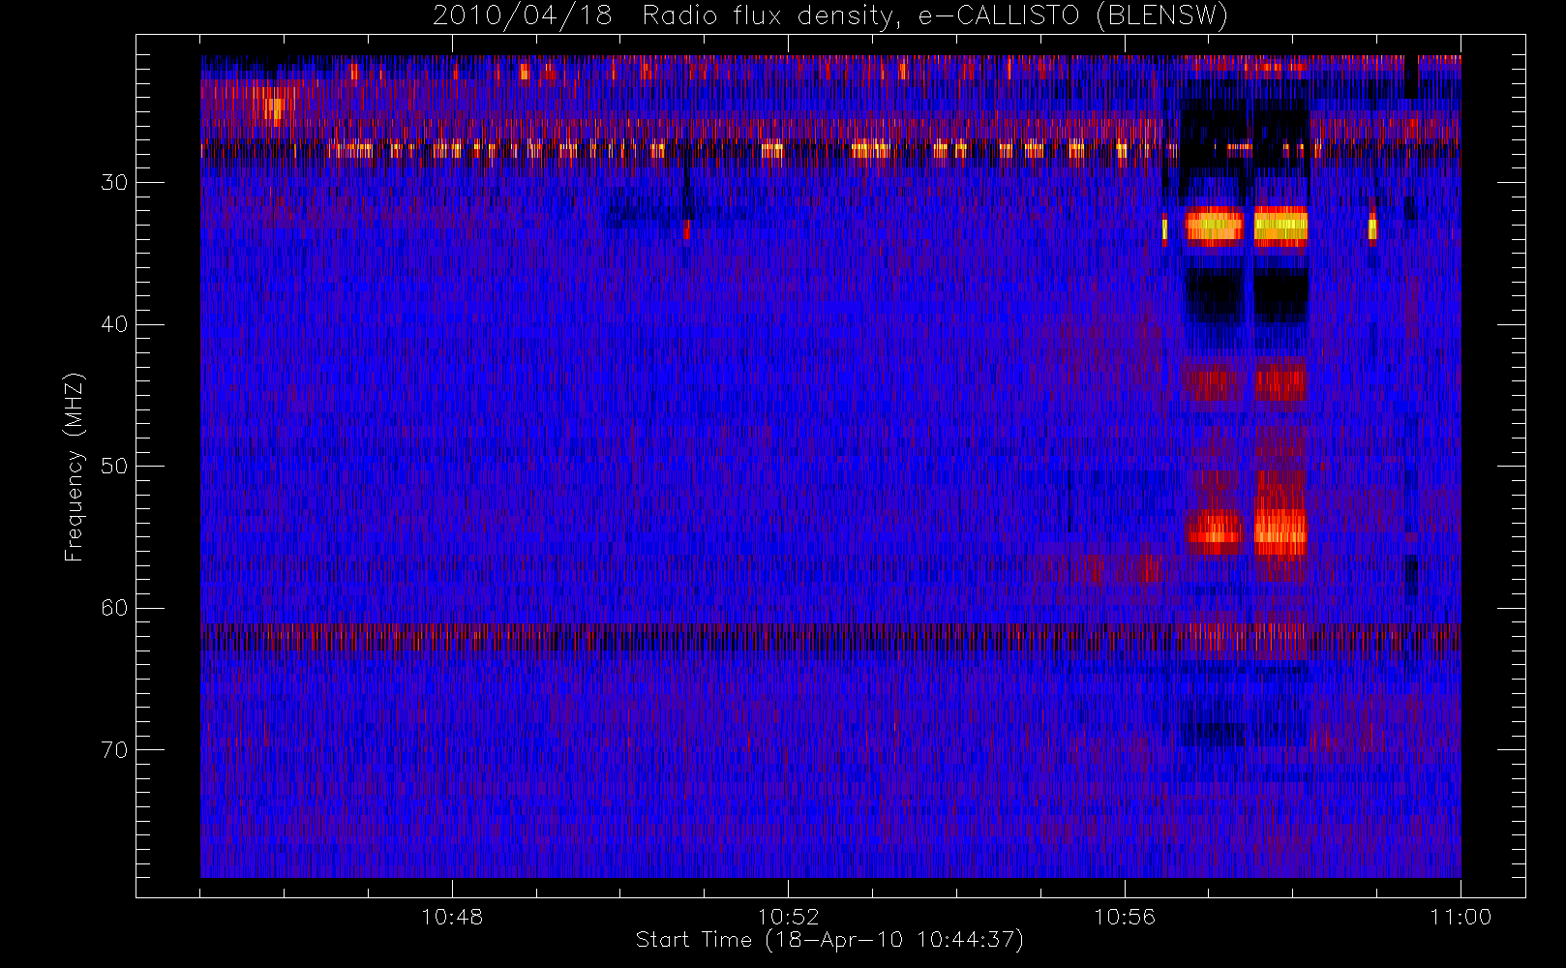Click the '10:48' time tick label
The width and height of the screenshot is (1566, 968).
[452, 917]
